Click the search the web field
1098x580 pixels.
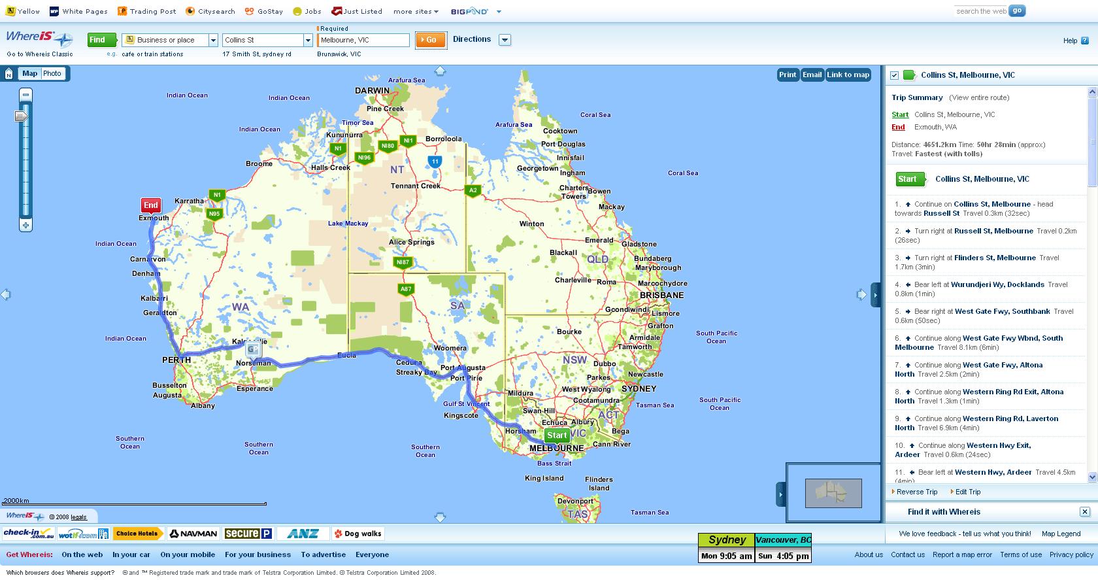tap(980, 11)
